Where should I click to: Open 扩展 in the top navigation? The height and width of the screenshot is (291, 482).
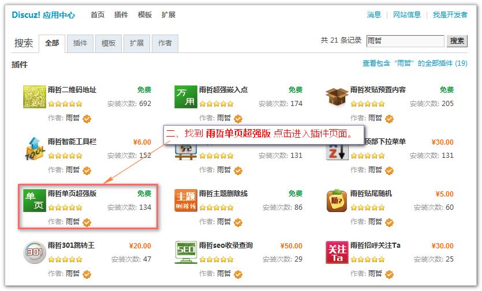tap(169, 15)
